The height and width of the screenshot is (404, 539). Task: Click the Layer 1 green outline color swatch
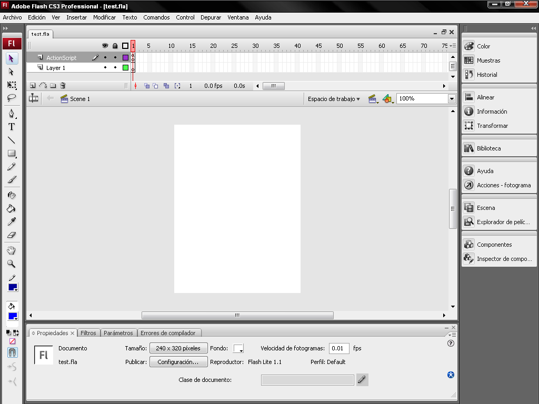click(125, 68)
